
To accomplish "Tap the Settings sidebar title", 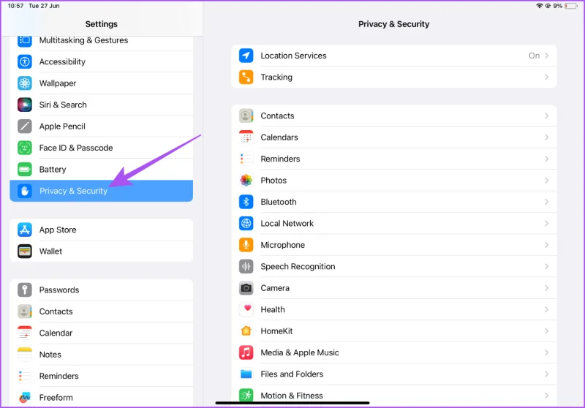I will coord(101,24).
